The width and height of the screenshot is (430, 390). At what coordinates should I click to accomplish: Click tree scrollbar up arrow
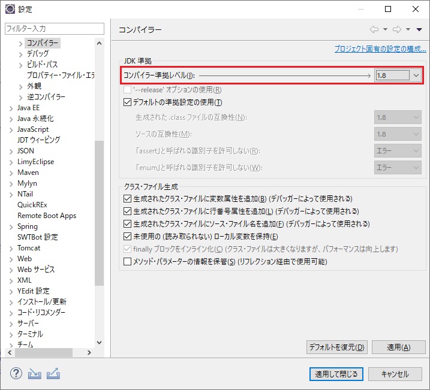(x=100, y=43)
